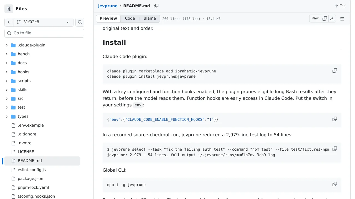Focus the Go to file field
Image resolution: width=355 pixels, height=199 pixels.
tap(44, 33)
